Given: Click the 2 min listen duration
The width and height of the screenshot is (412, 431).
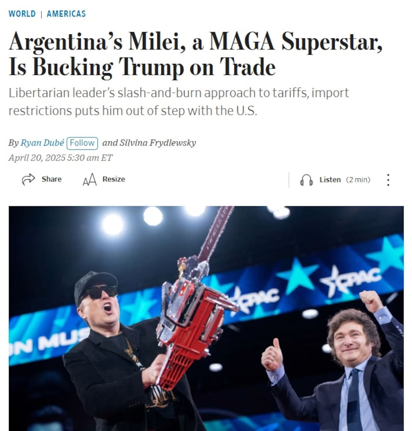Looking at the screenshot, I should pyautogui.click(x=358, y=180).
